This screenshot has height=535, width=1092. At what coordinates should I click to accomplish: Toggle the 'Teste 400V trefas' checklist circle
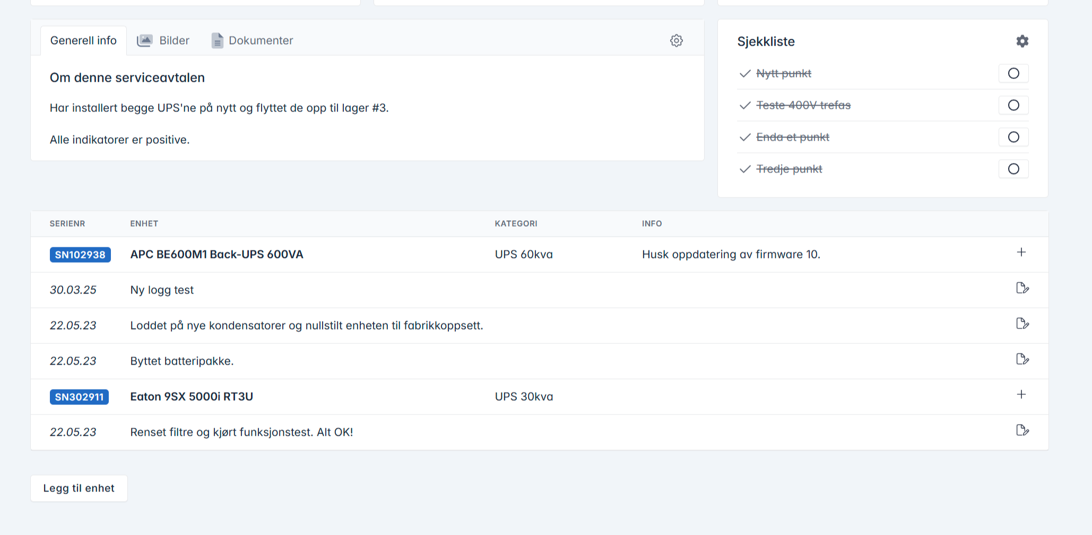(x=1013, y=106)
